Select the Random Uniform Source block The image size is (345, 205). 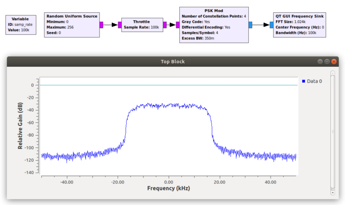click(72, 25)
